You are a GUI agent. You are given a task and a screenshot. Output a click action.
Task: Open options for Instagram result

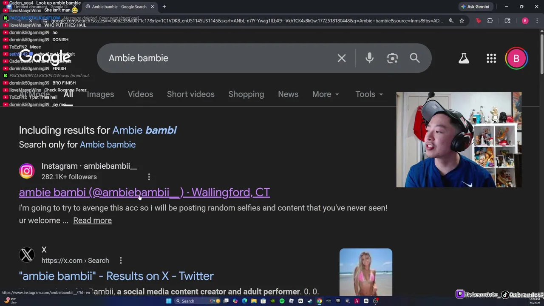tap(149, 177)
